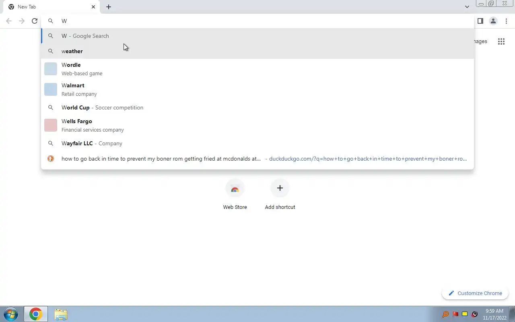This screenshot has width=515, height=322.
Task: Open the Images link on the right
Action: [480, 41]
